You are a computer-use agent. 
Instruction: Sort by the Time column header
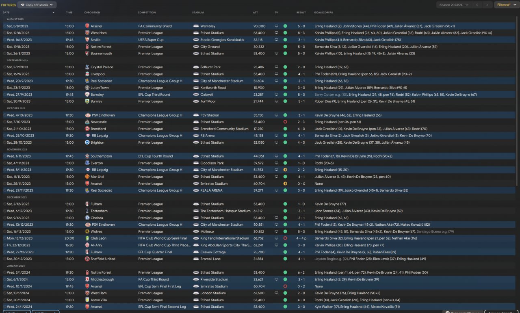69,13
